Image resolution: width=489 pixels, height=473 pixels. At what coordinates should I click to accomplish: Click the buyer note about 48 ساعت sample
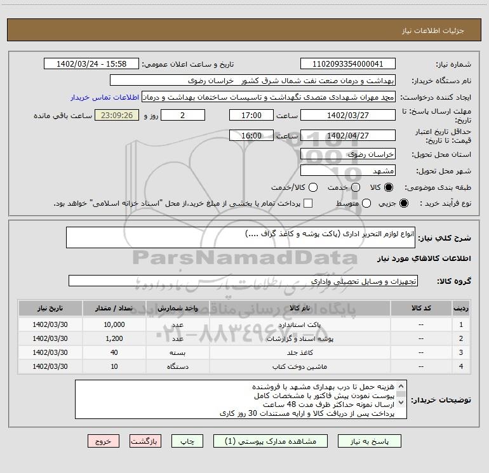click(329, 404)
